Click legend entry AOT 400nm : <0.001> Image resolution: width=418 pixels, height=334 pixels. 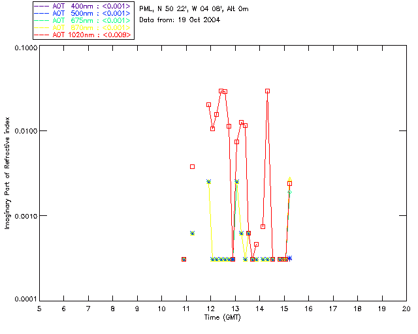coord(84,6)
